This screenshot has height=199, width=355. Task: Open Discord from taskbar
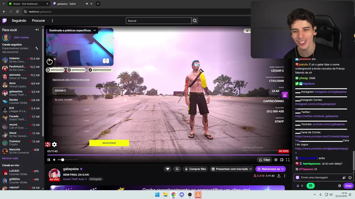182,195
